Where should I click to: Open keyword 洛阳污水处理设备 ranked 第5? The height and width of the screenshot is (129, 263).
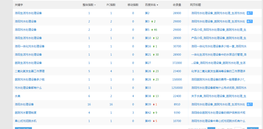pyautogui.click(x=26, y=30)
